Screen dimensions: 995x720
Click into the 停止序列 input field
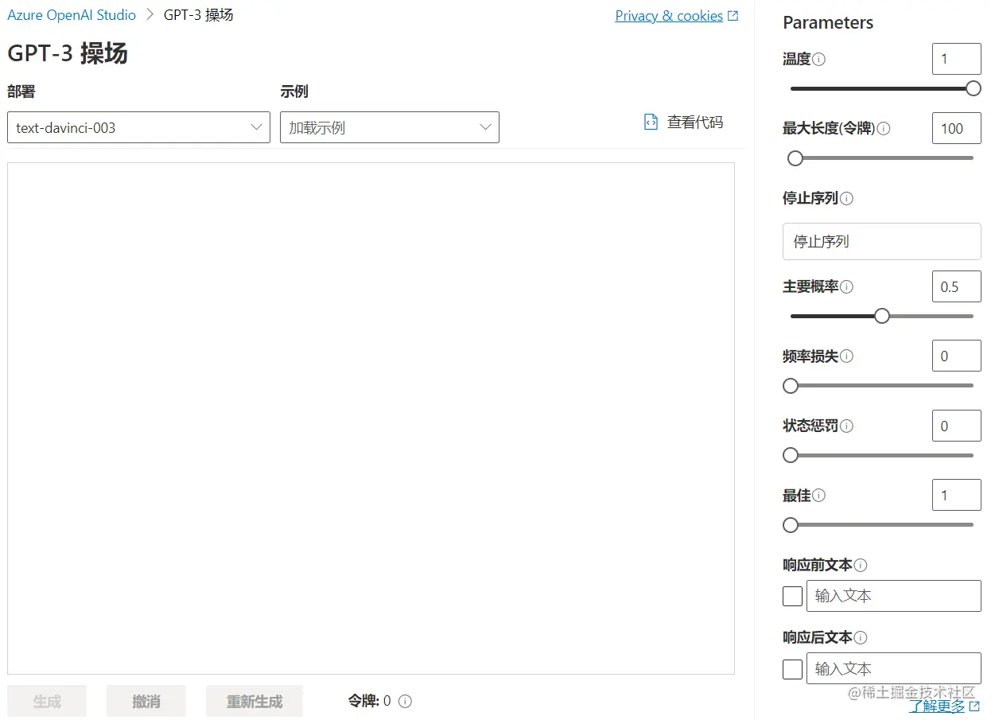(882, 241)
